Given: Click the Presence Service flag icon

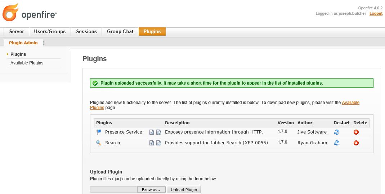Looking at the screenshot, I should pos(99,132).
